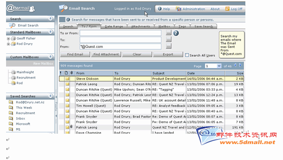Click the blue help icon beside To or From
Image resolution: width=283 pixels, height=160 pixels.
176,33
